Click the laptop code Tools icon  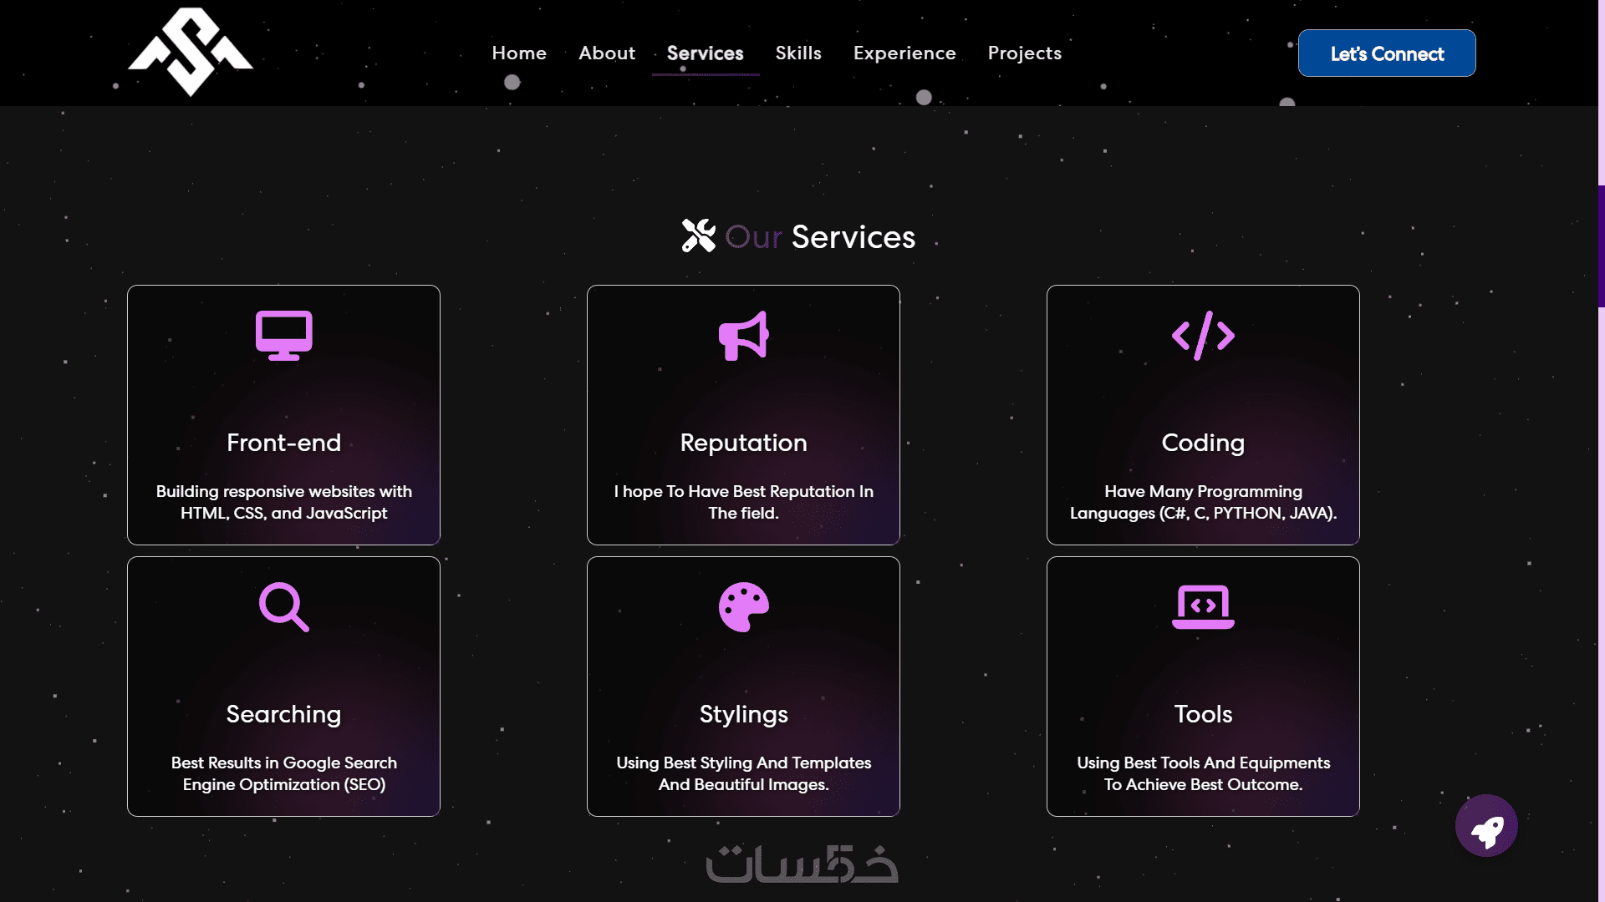1203,607
